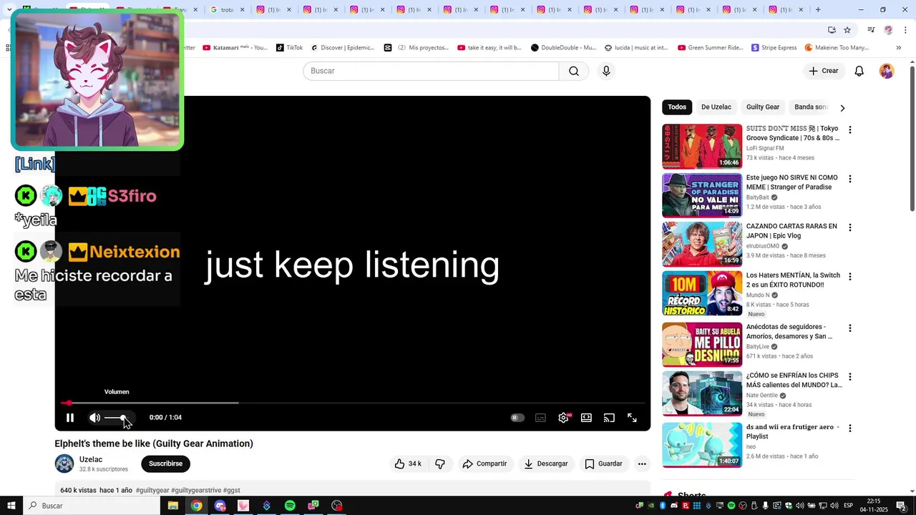Toggle subtitles in the video player
This screenshot has height=515, width=916.
(x=540, y=418)
